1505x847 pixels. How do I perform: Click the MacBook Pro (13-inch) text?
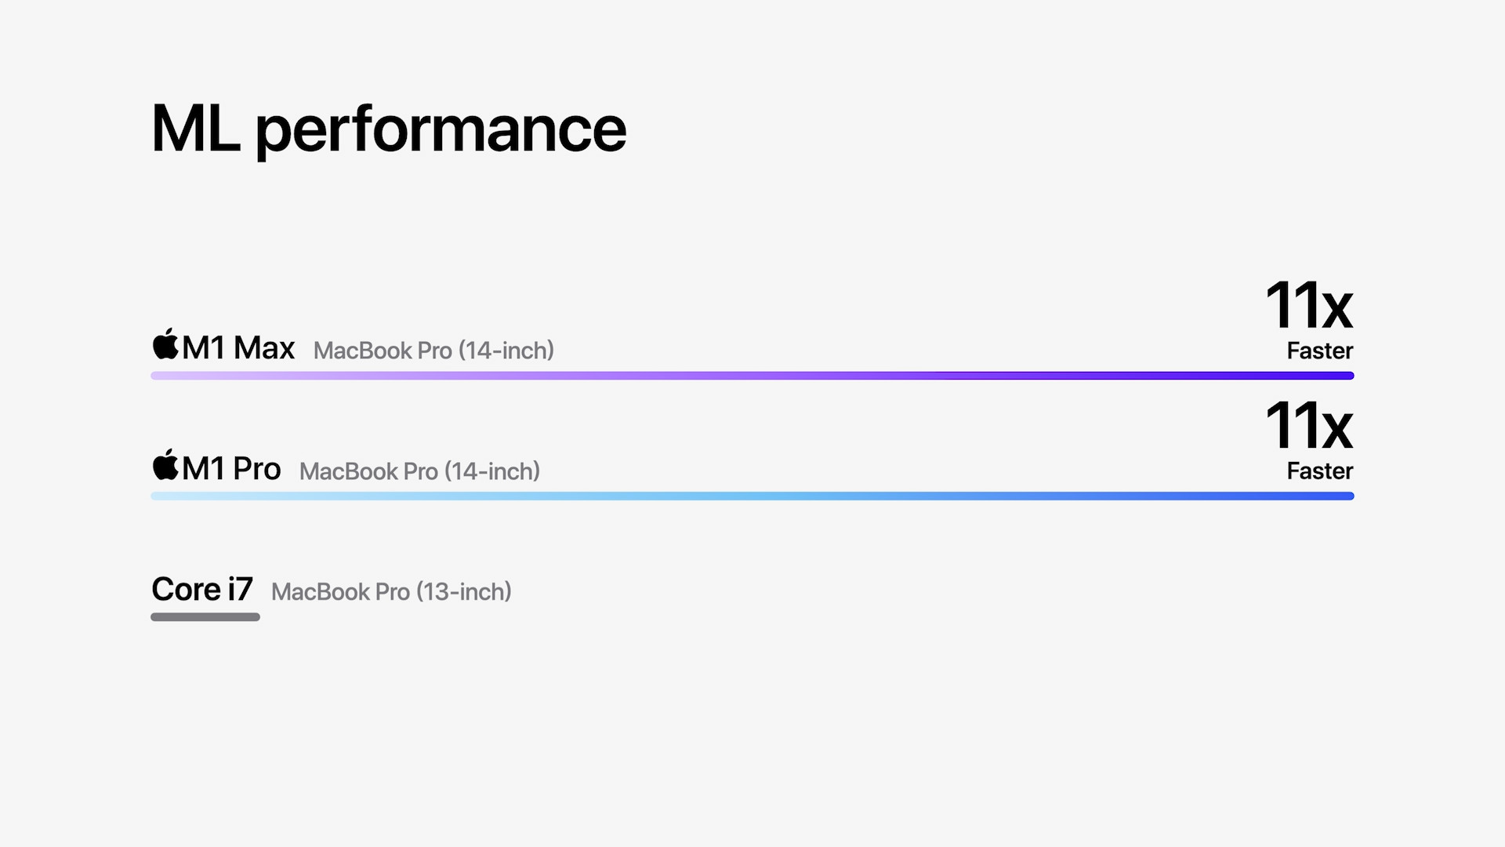pos(391,592)
